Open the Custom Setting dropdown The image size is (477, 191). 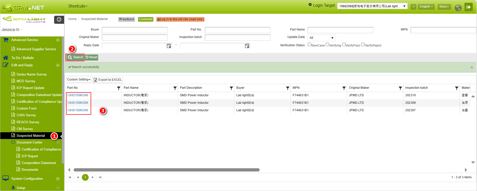point(79,79)
